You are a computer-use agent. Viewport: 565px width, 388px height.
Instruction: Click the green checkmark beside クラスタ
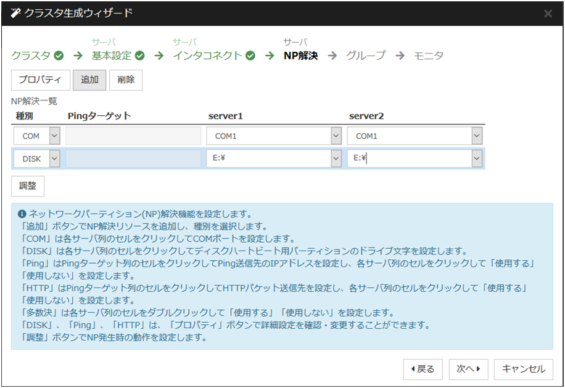[59, 56]
